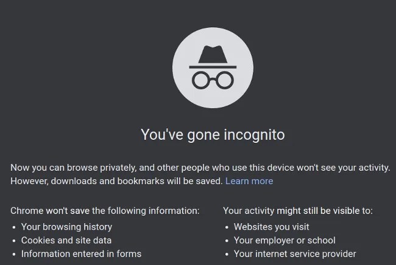This screenshot has height=265, width=396.
Task: Click "Your activity might still be visible to" label
Action: pyautogui.click(x=298, y=211)
